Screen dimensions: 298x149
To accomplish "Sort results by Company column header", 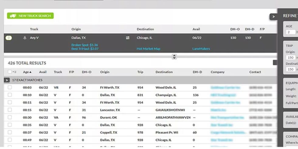I will coord(218,72).
